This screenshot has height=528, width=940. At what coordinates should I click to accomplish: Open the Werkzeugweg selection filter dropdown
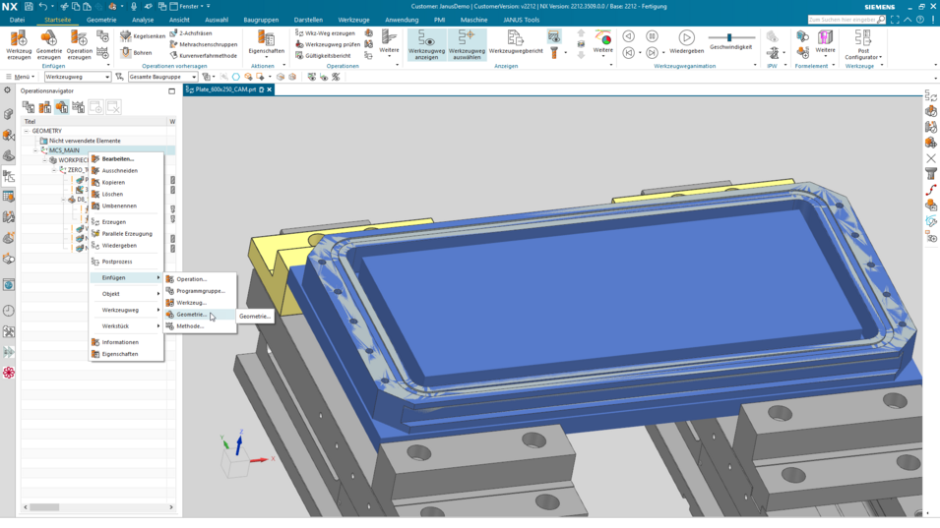(x=78, y=77)
